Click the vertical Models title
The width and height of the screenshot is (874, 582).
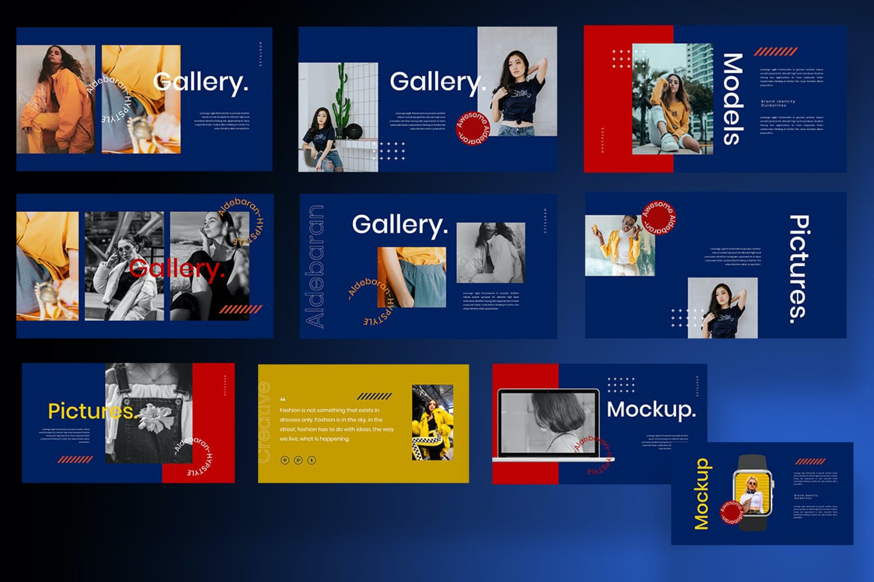click(732, 99)
